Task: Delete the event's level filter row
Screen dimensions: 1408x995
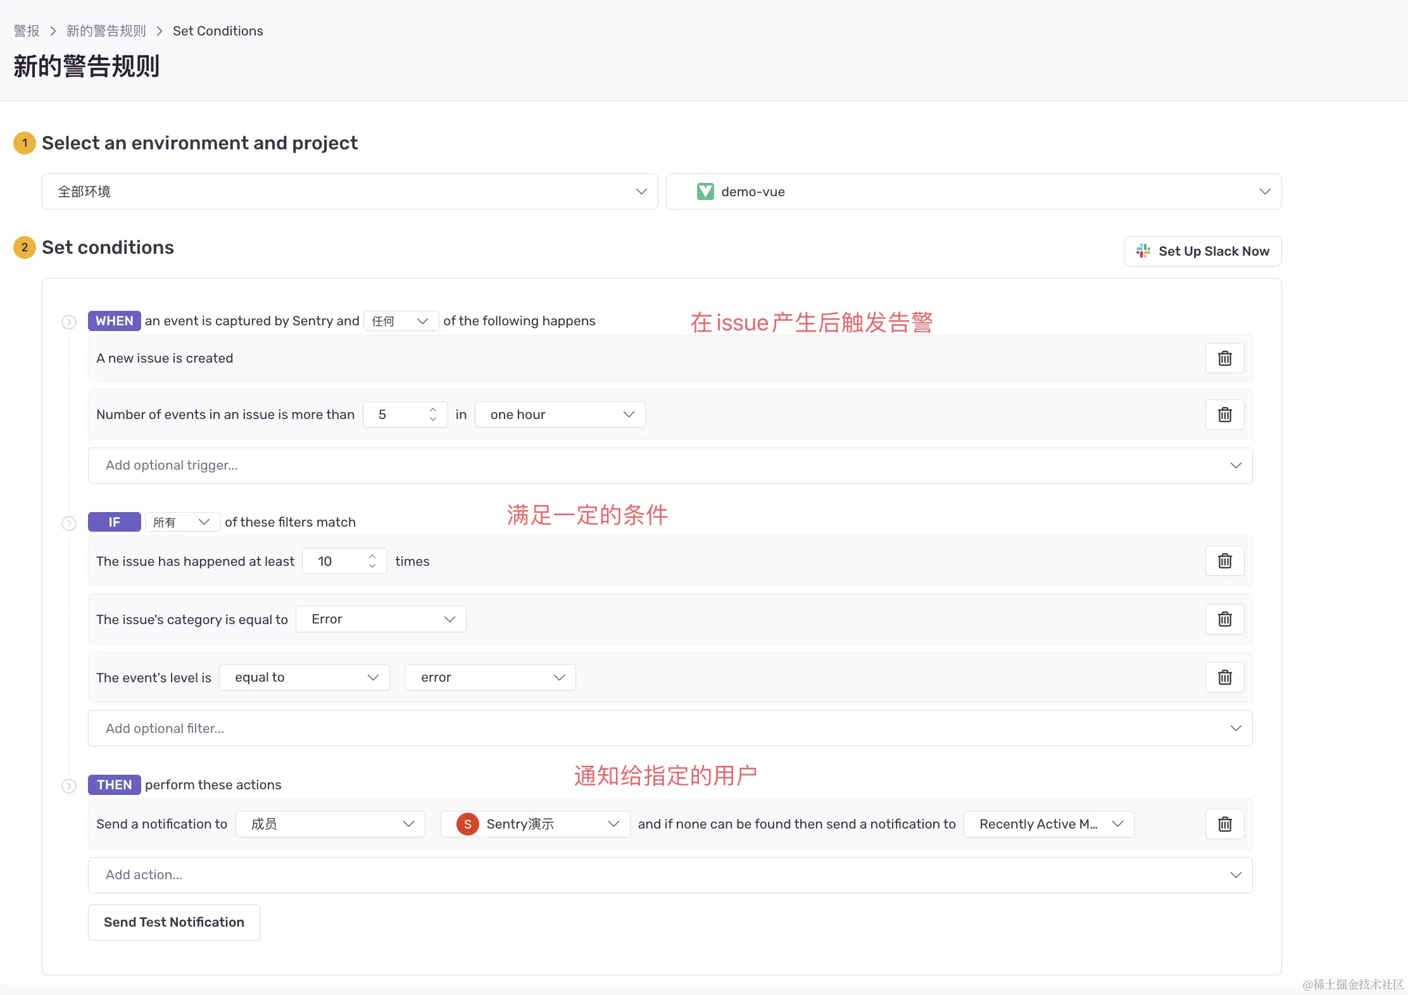Action: click(x=1224, y=677)
